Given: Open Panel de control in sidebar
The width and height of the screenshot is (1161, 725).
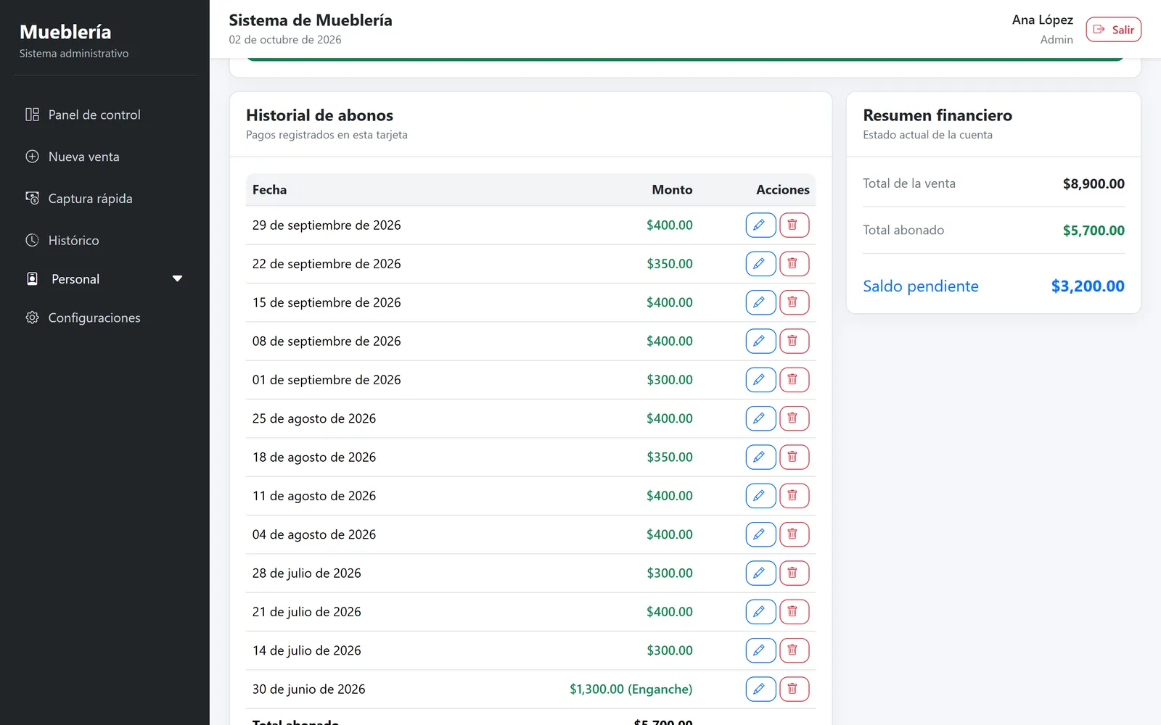Looking at the screenshot, I should click(104, 115).
